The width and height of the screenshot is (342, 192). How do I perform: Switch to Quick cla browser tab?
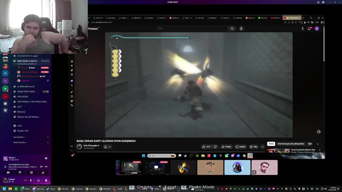pyautogui.click(x=250, y=18)
